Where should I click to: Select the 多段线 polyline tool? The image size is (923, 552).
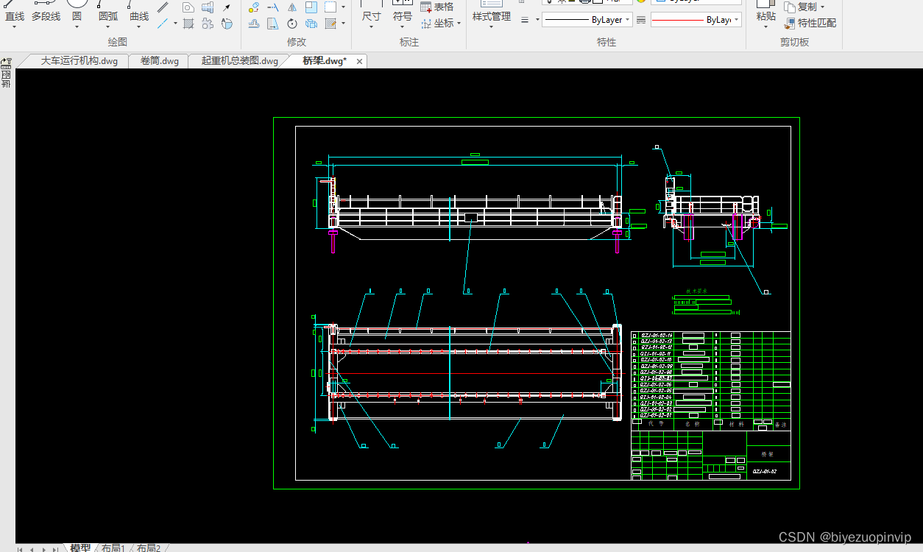pos(46,11)
